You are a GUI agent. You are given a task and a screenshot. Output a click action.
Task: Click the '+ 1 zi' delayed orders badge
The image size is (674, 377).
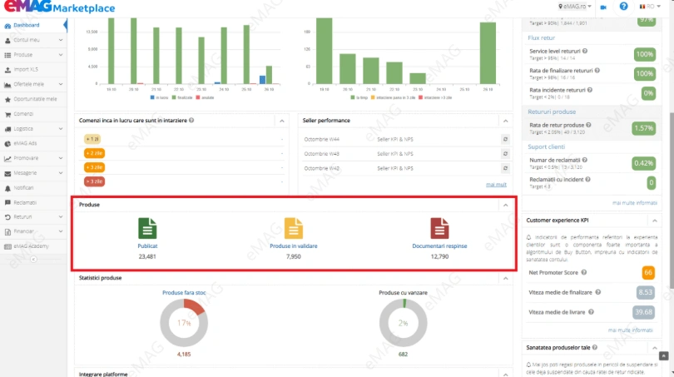(x=93, y=139)
